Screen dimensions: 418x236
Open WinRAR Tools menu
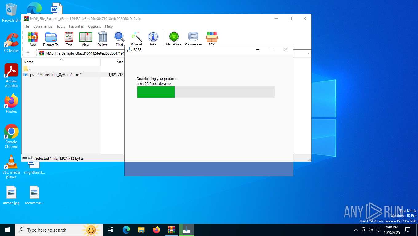pos(61,26)
